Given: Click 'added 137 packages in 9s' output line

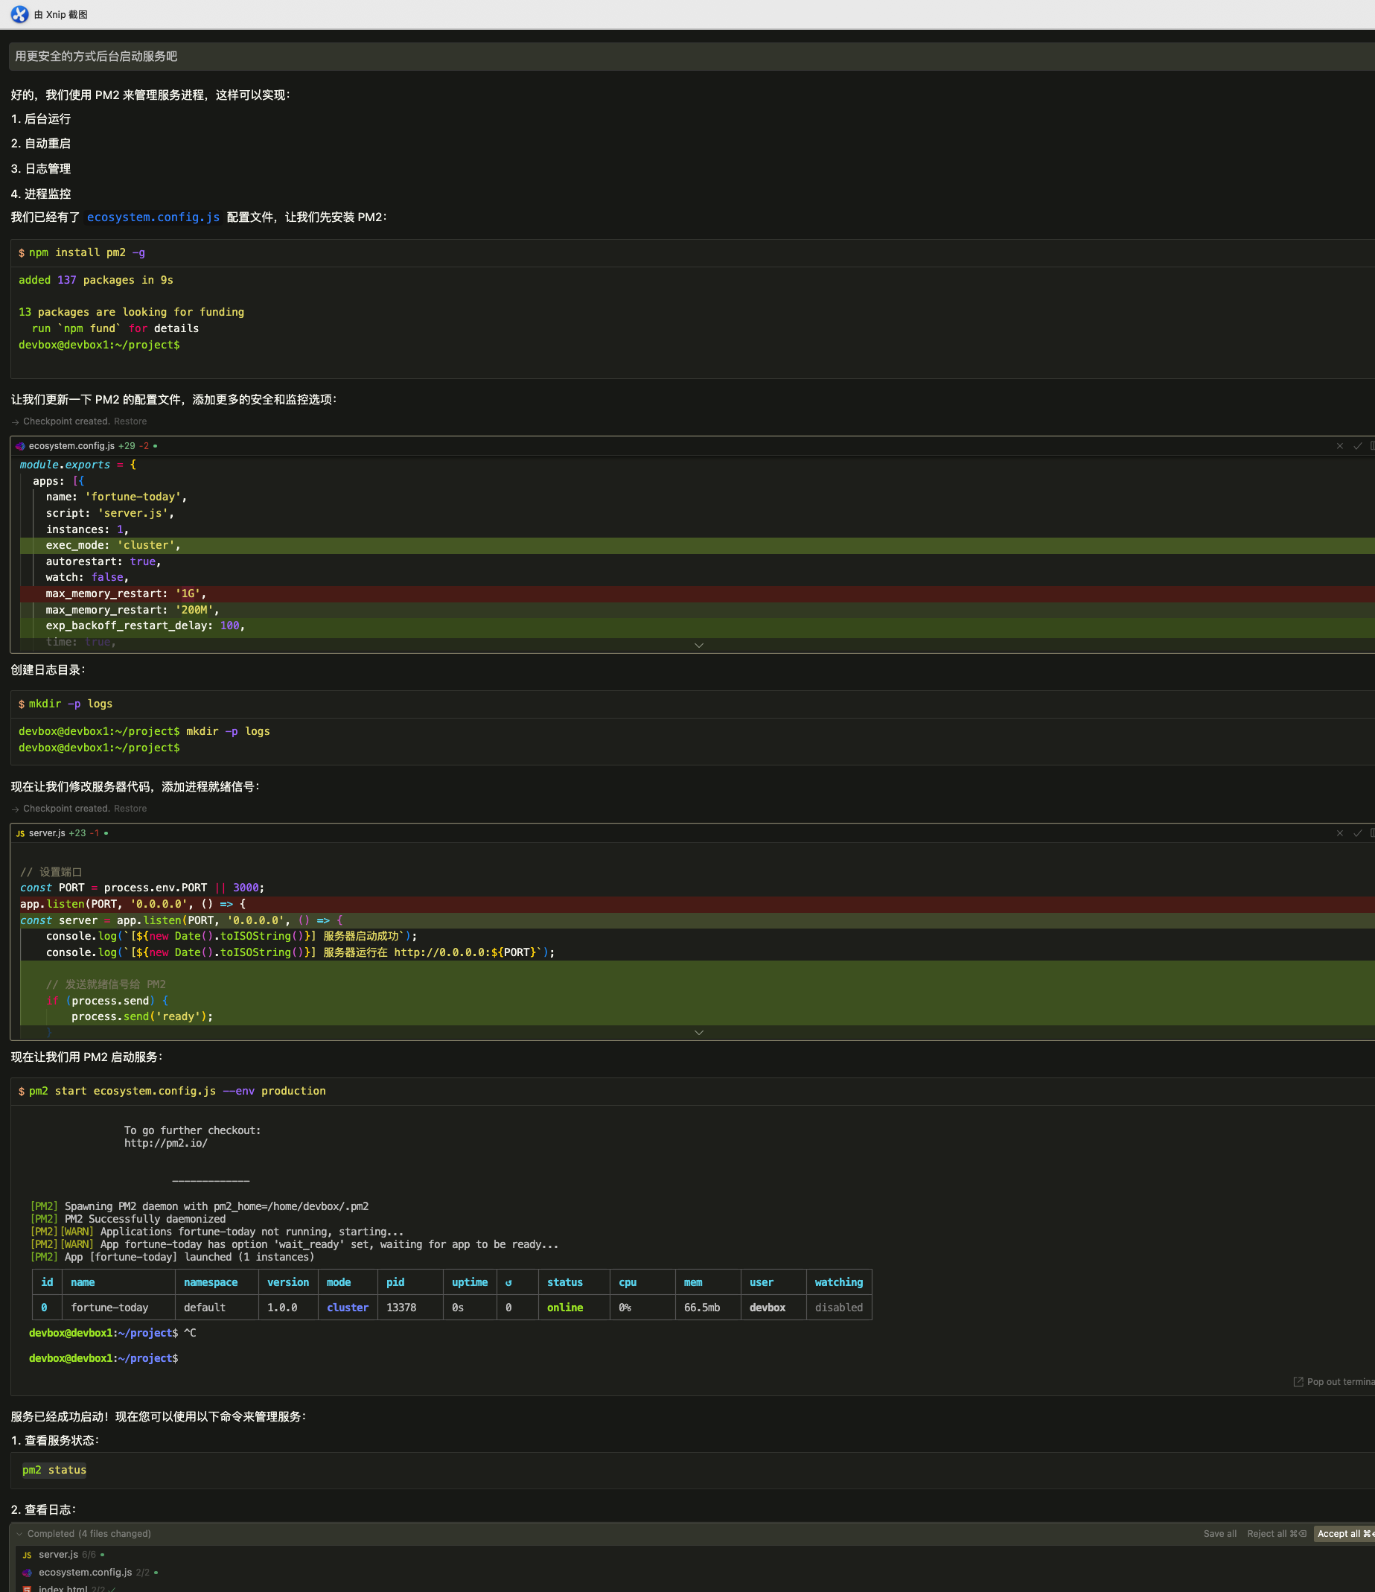Looking at the screenshot, I should [96, 281].
